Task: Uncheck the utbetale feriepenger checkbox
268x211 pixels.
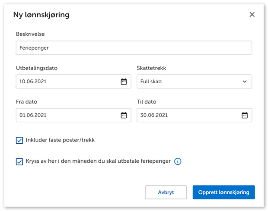Action: click(19, 162)
